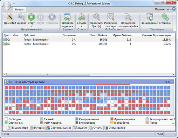The width and height of the screenshot is (178, 138).
Task: Open the Инспектор кластера tool
Action: point(111,21)
